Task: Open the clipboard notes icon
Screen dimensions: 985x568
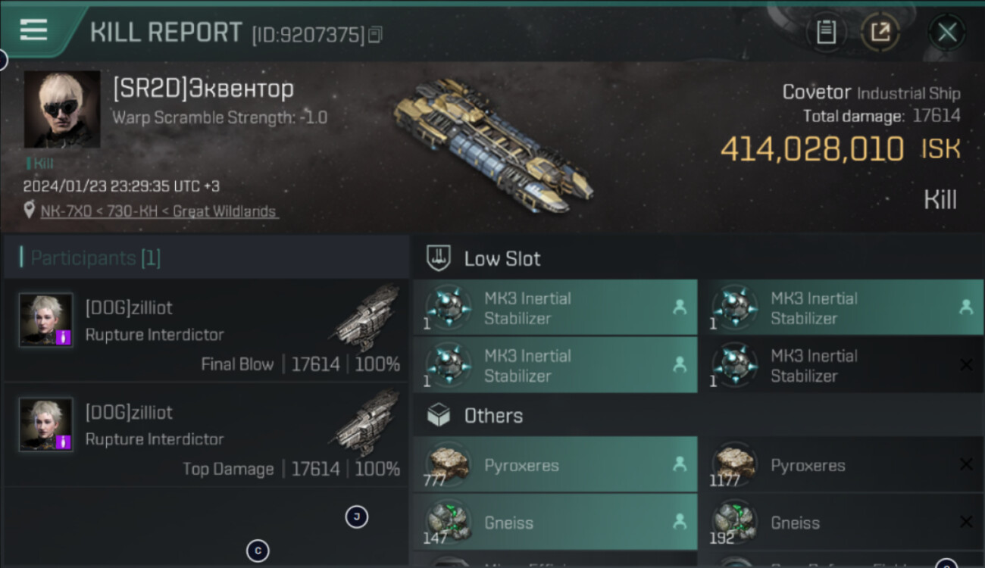Action: [826, 33]
